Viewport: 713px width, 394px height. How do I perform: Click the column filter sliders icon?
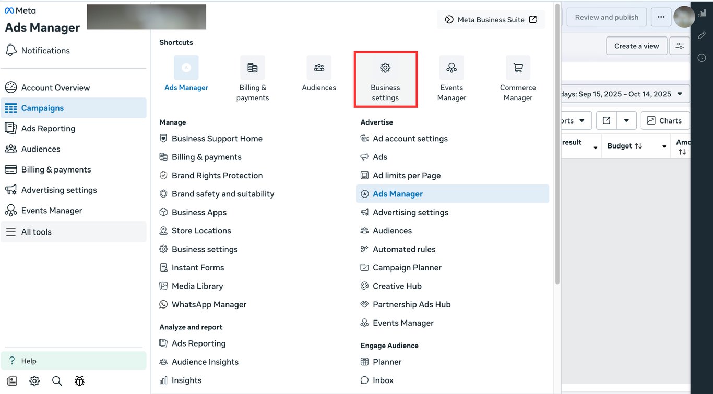(680, 46)
